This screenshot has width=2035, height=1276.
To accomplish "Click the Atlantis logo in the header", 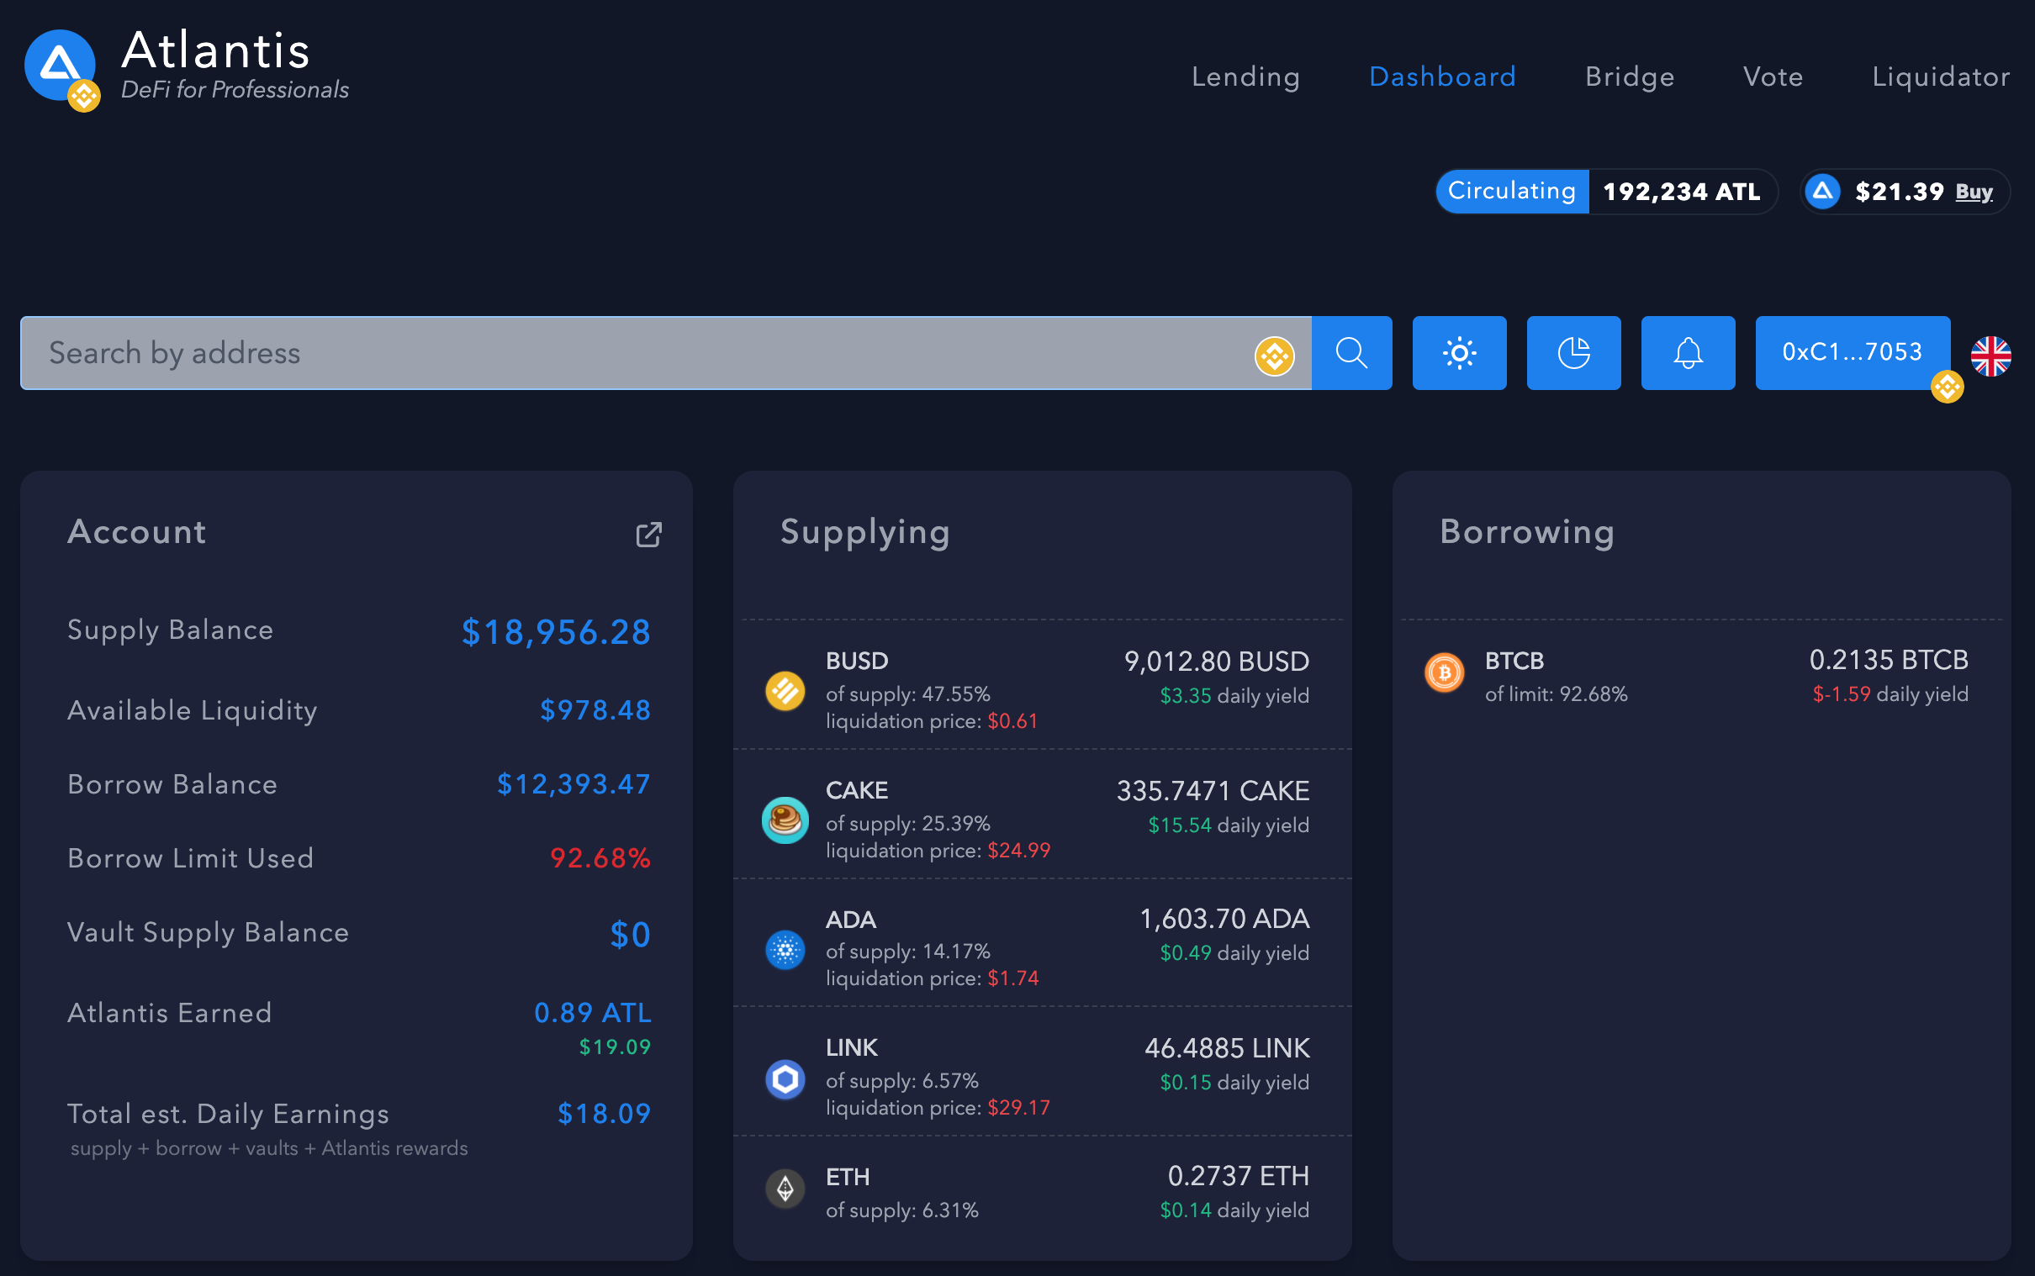I will [x=60, y=66].
